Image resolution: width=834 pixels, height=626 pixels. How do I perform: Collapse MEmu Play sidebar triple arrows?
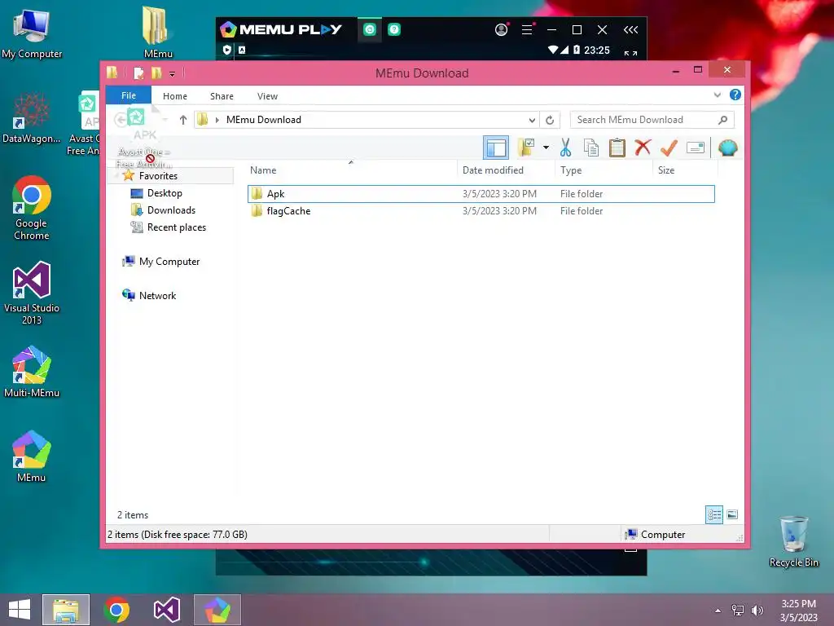click(631, 30)
